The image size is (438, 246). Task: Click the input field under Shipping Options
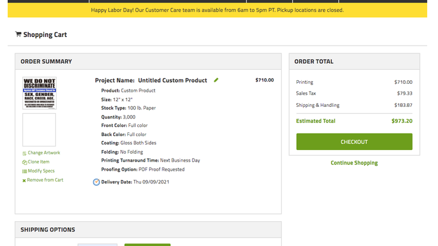pos(97,245)
